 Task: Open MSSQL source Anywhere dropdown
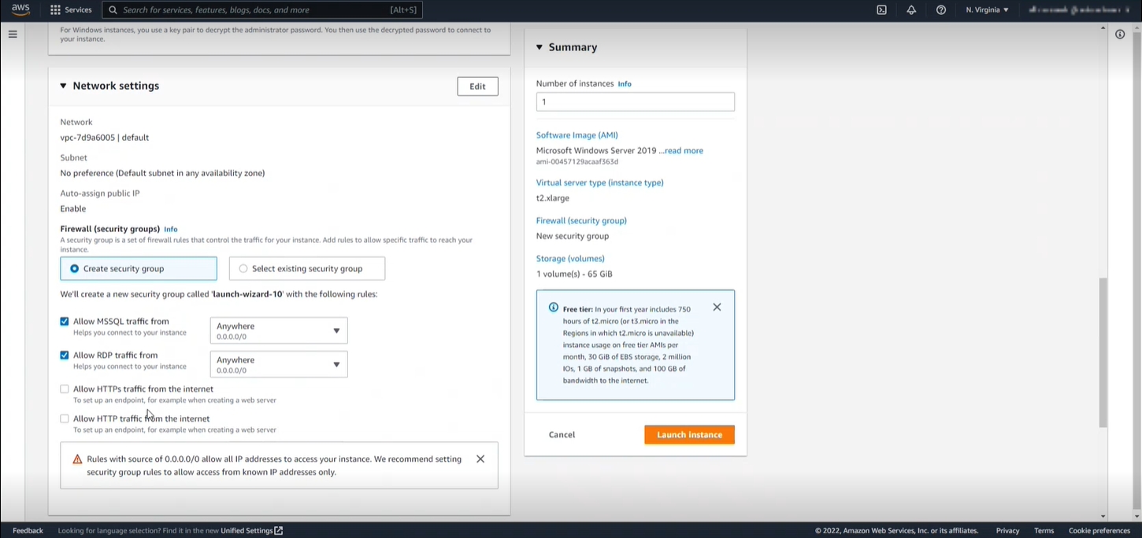279,330
